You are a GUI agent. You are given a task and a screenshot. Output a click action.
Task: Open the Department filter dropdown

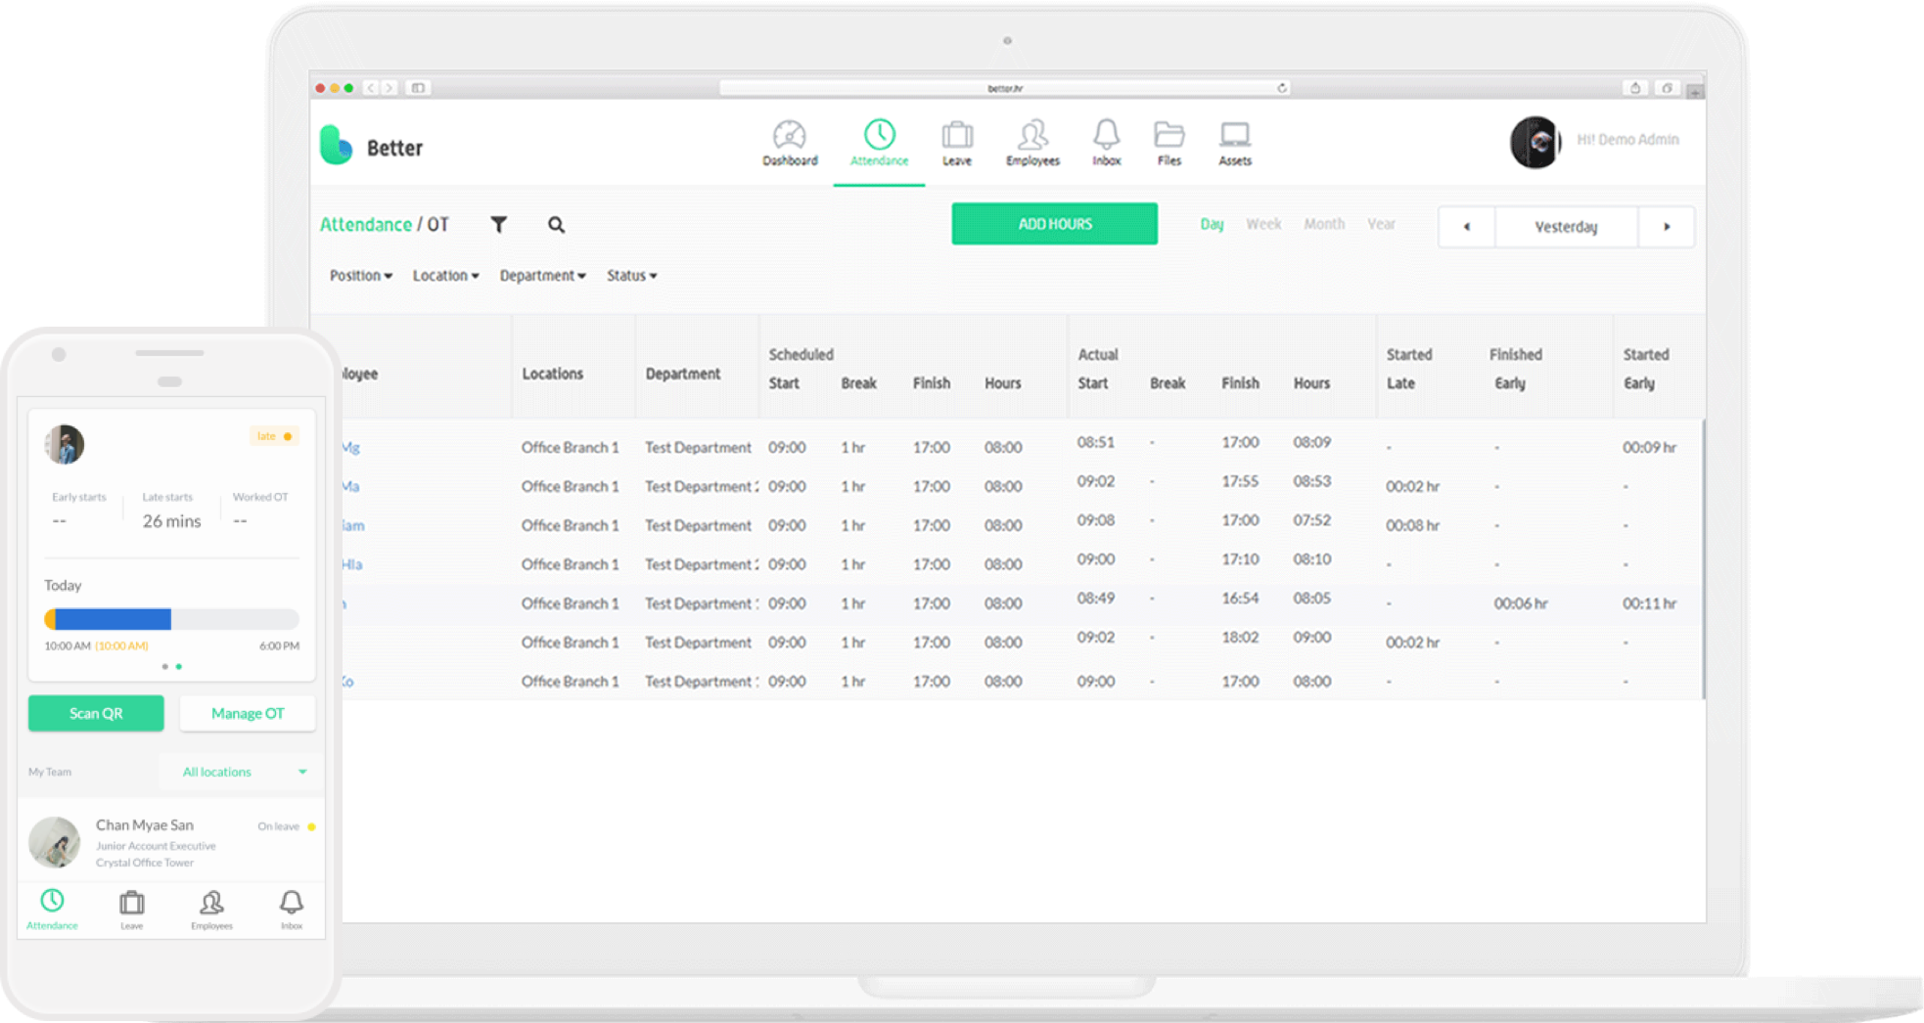tap(542, 275)
